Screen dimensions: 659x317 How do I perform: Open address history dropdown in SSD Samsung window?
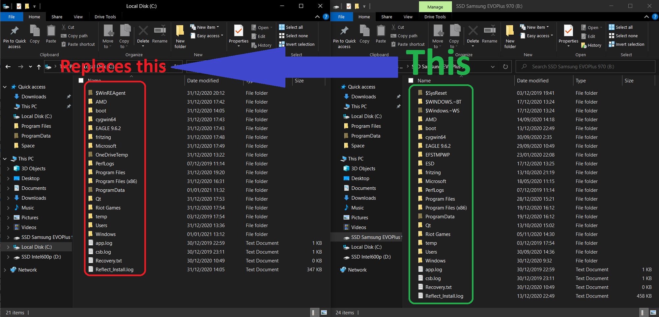click(x=493, y=67)
